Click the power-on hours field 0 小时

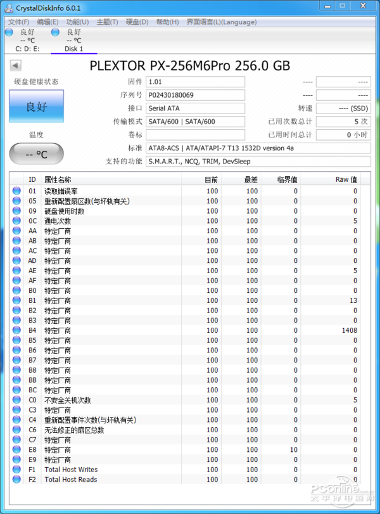[x=343, y=135]
